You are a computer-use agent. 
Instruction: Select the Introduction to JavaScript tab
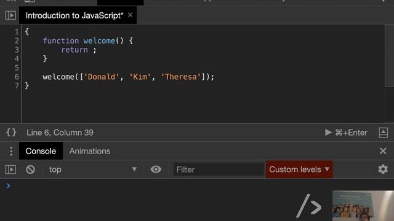(x=78, y=15)
